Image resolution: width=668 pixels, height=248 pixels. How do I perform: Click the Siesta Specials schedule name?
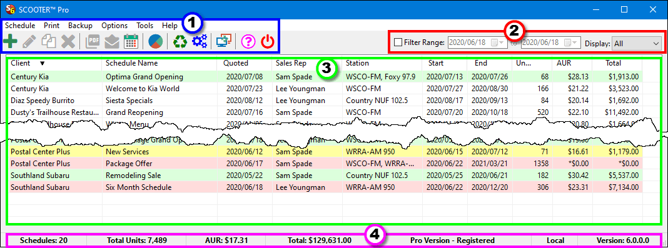pos(129,101)
